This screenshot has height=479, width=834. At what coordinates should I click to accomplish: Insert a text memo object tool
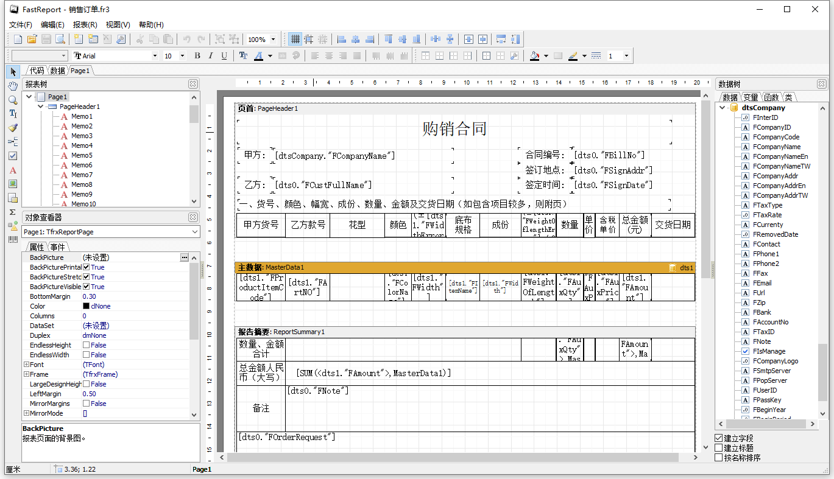[13, 170]
